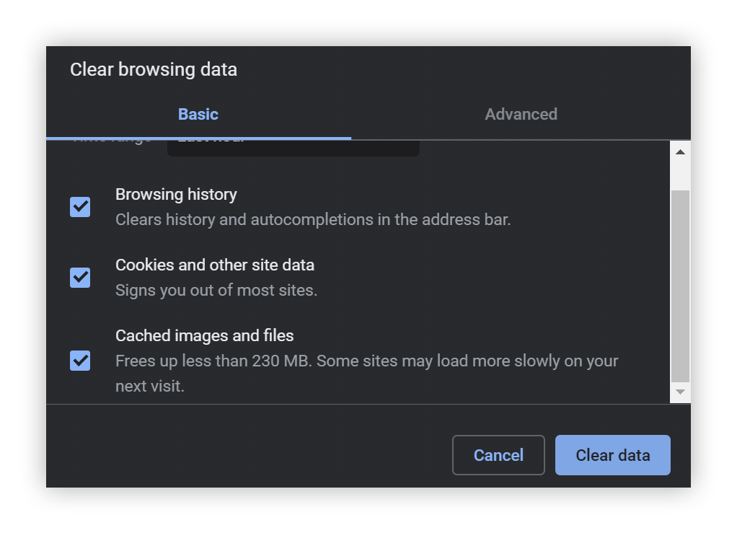Image resolution: width=737 pixels, height=533 pixels.
Task: Disable the Cached images and files checkbox
Action: pyautogui.click(x=80, y=360)
